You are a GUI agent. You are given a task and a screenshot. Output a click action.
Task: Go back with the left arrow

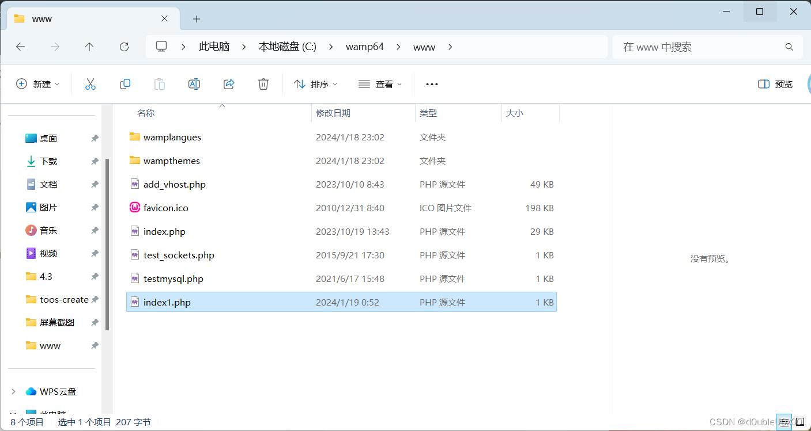click(21, 47)
